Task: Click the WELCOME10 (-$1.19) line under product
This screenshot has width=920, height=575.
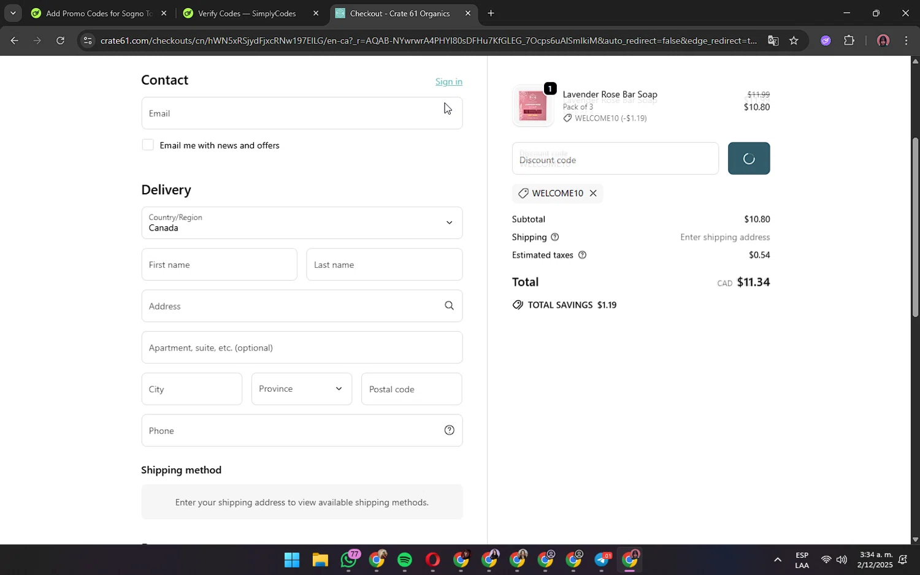Action: pyautogui.click(x=605, y=118)
